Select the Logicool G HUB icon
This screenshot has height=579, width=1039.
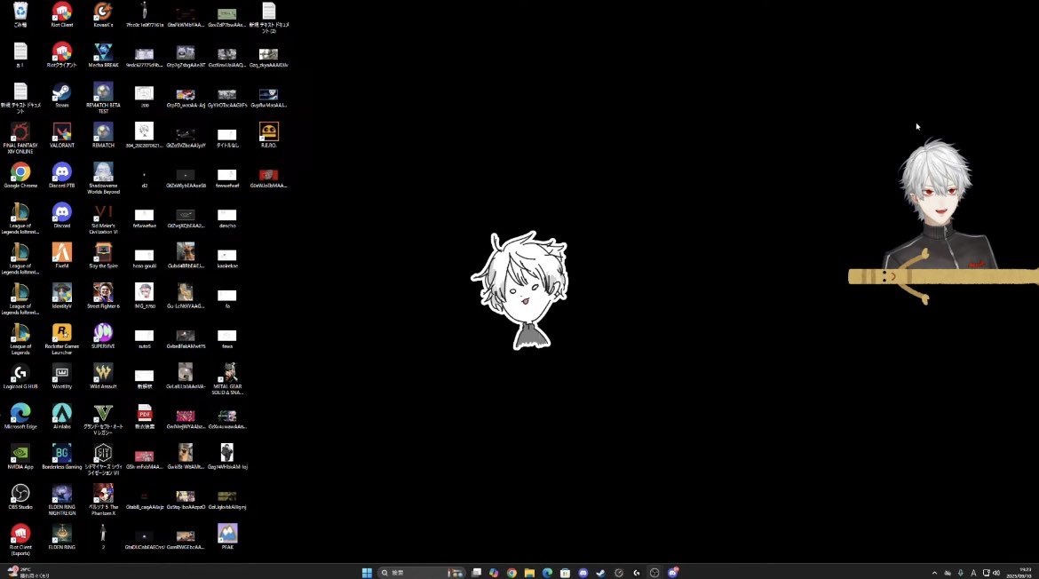[x=20, y=377]
